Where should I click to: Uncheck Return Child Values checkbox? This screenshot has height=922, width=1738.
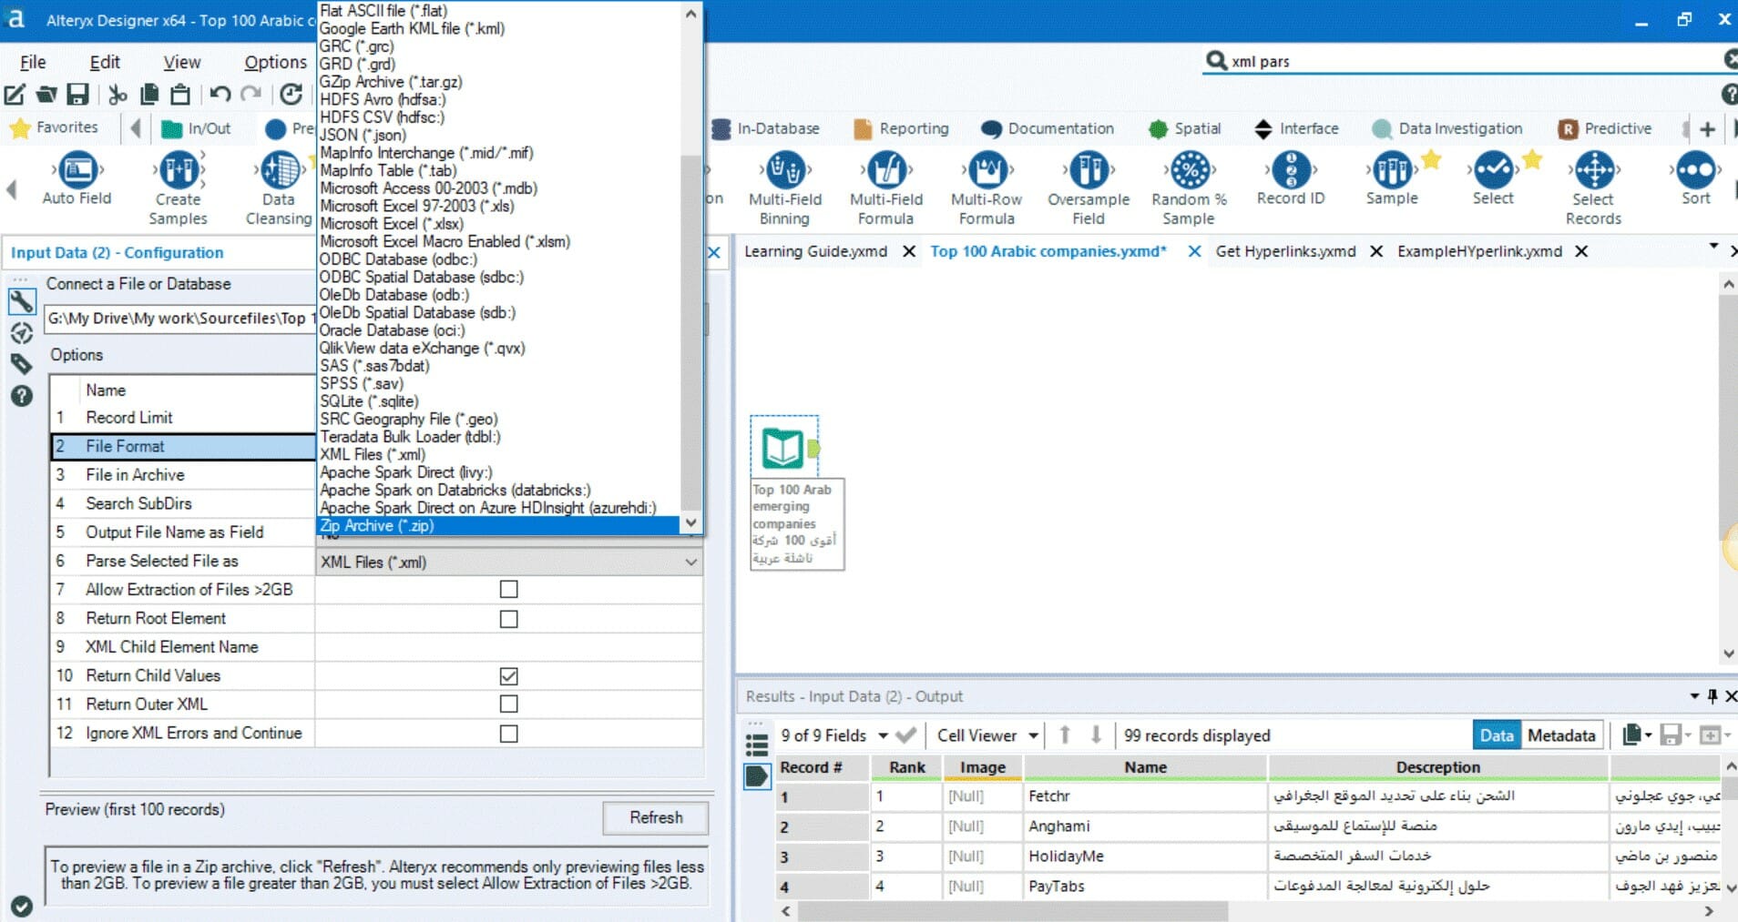pos(509,676)
